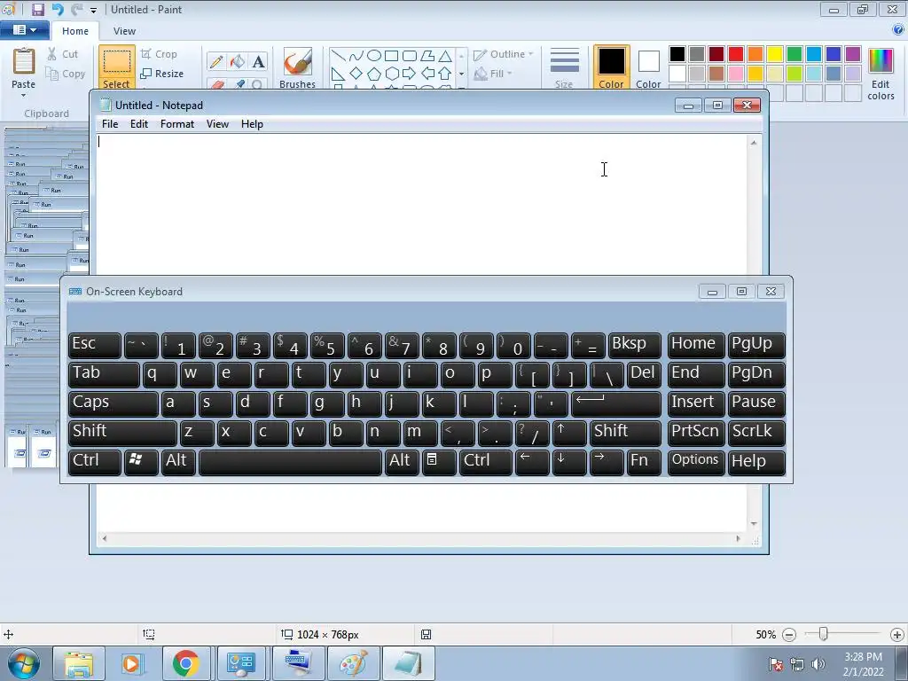Toggle Caps lock on the on-screen keyboard
Image resolution: width=908 pixels, height=681 pixels.
(x=113, y=403)
